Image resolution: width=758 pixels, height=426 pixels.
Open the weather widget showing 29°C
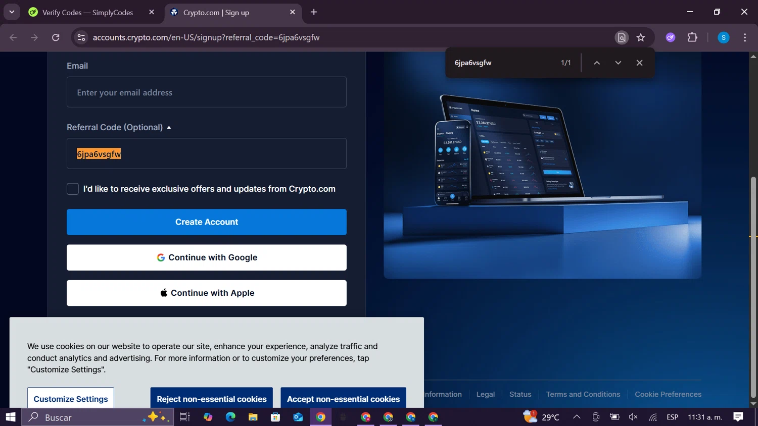point(542,417)
